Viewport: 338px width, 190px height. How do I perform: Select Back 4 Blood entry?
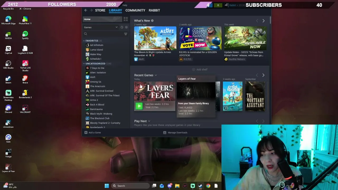[x=97, y=104]
